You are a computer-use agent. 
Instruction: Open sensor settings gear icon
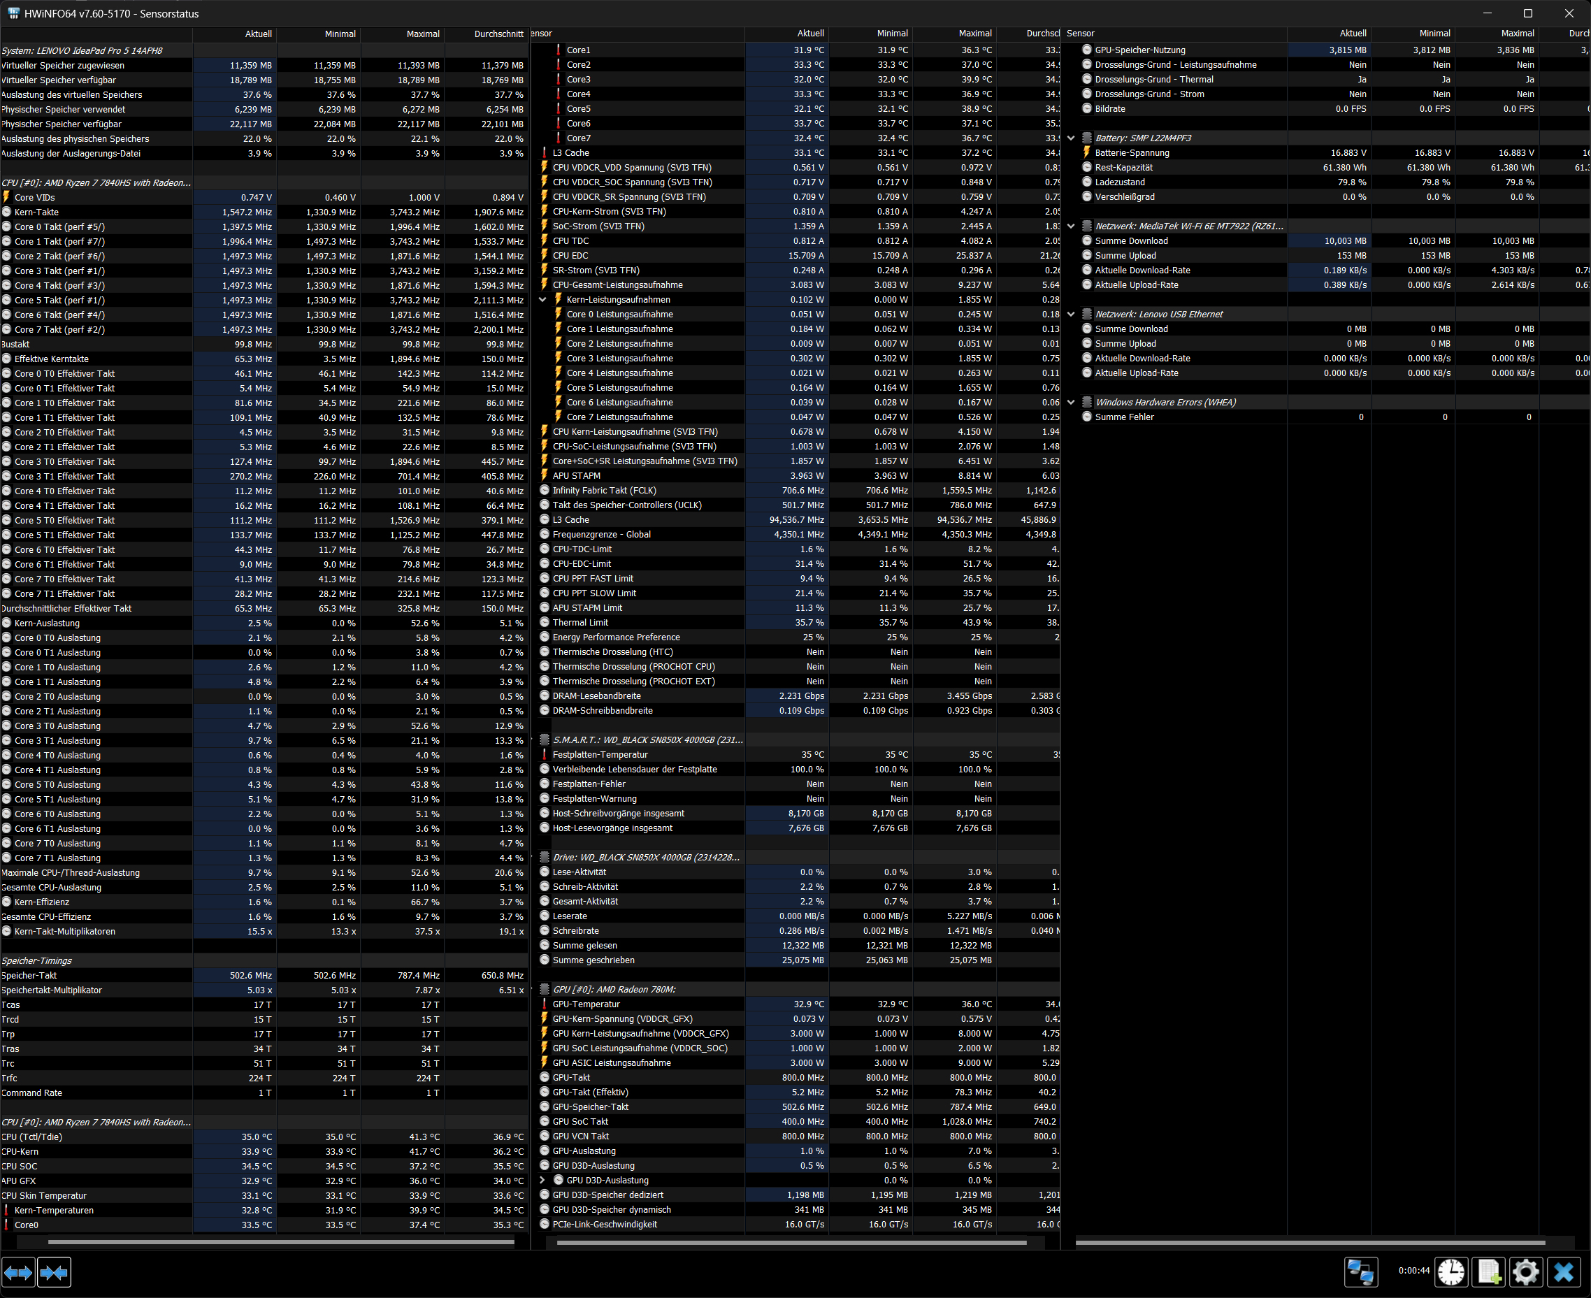click(x=1525, y=1272)
